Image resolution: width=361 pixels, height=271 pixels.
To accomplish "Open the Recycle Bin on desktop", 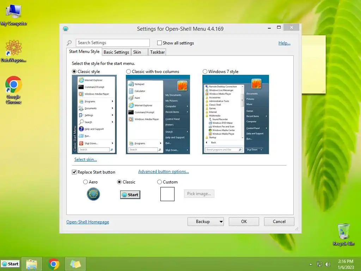I will [x=343, y=234].
